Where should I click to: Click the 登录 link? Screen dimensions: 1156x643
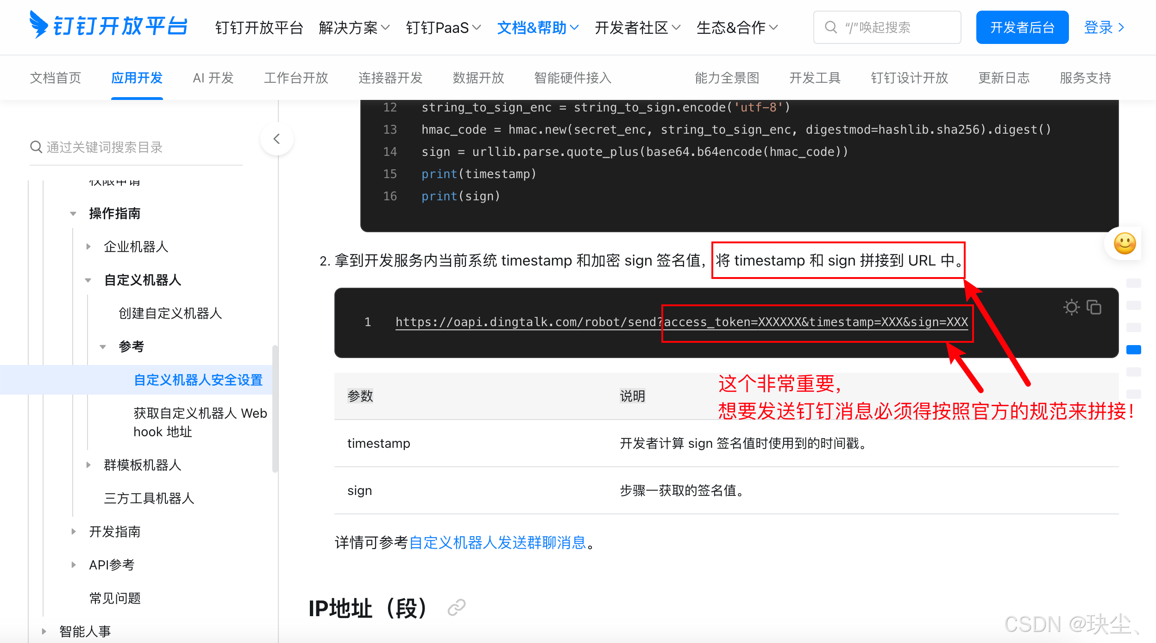(1104, 27)
